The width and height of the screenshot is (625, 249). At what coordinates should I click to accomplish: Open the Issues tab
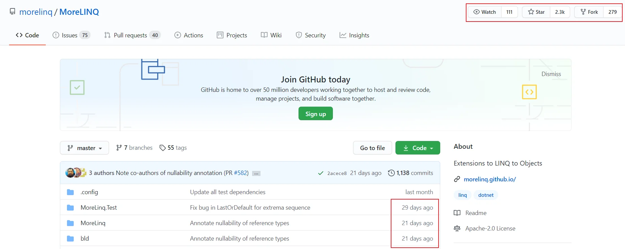71,35
